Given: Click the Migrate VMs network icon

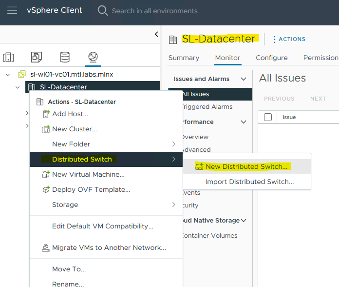Looking at the screenshot, I should coord(46,248).
